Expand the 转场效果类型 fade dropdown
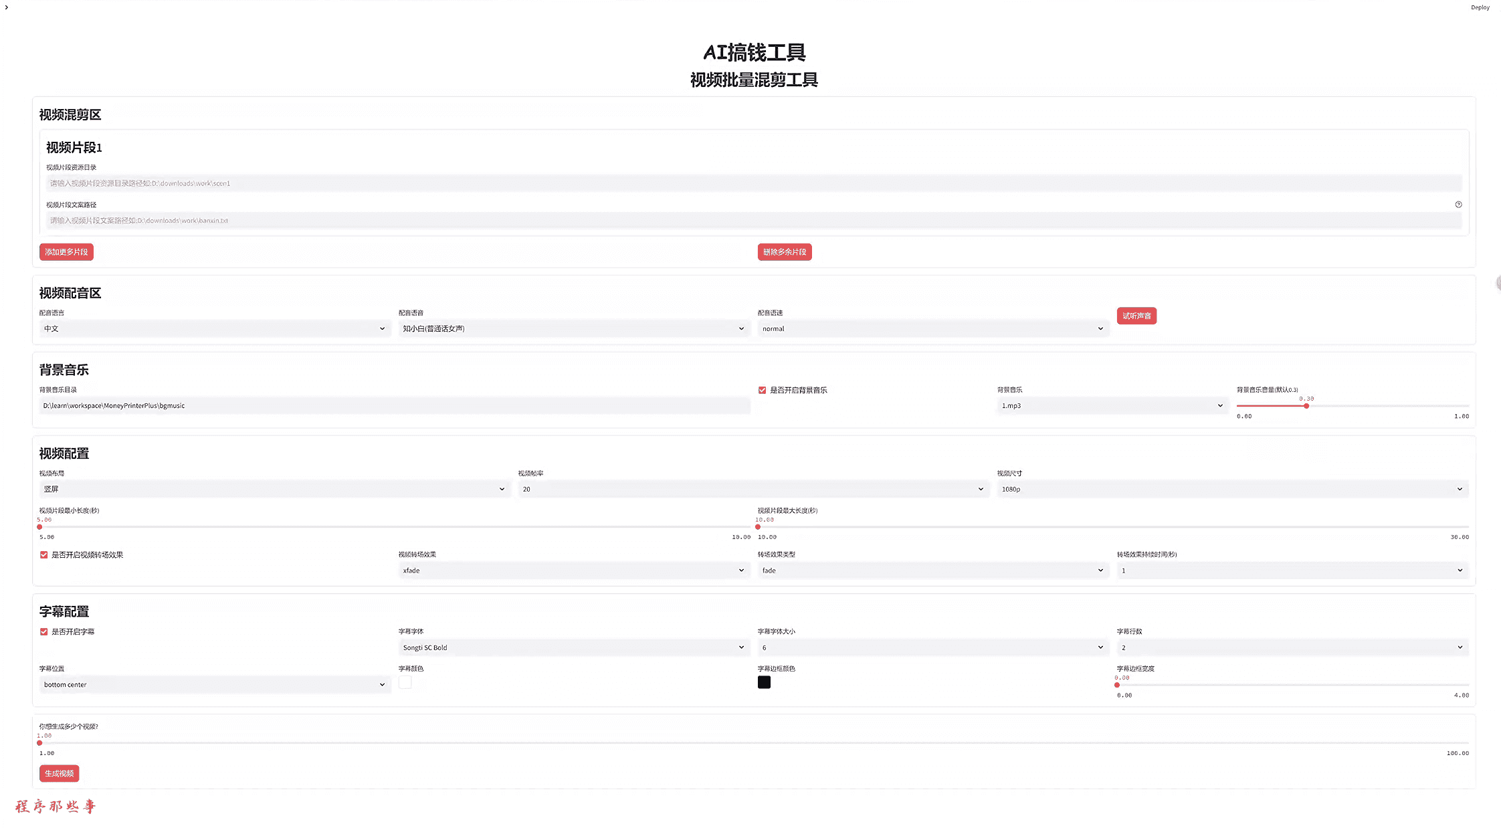This screenshot has height=828, width=1501. [x=932, y=571]
